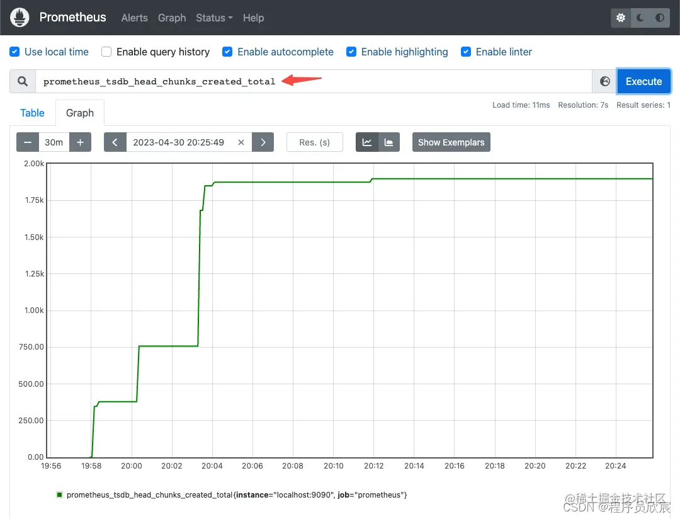
Task: Switch to the Table tab
Action: 32,113
